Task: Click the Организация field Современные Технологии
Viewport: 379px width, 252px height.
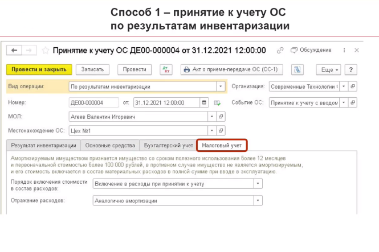Action: (304, 86)
